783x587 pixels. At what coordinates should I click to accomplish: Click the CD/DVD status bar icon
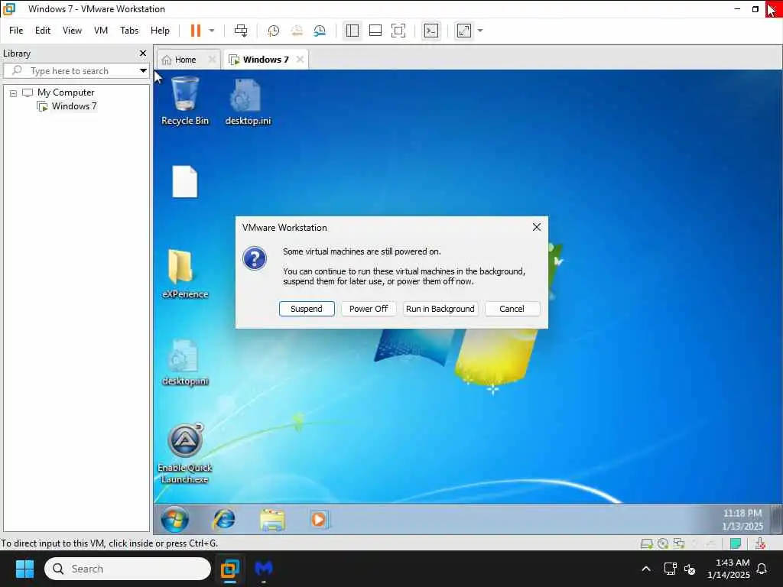[x=663, y=543]
